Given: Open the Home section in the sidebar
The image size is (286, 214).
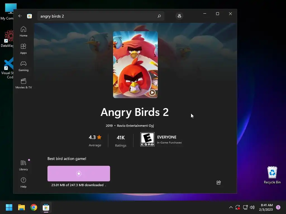Looking at the screenshot, I should click(23, 32).
